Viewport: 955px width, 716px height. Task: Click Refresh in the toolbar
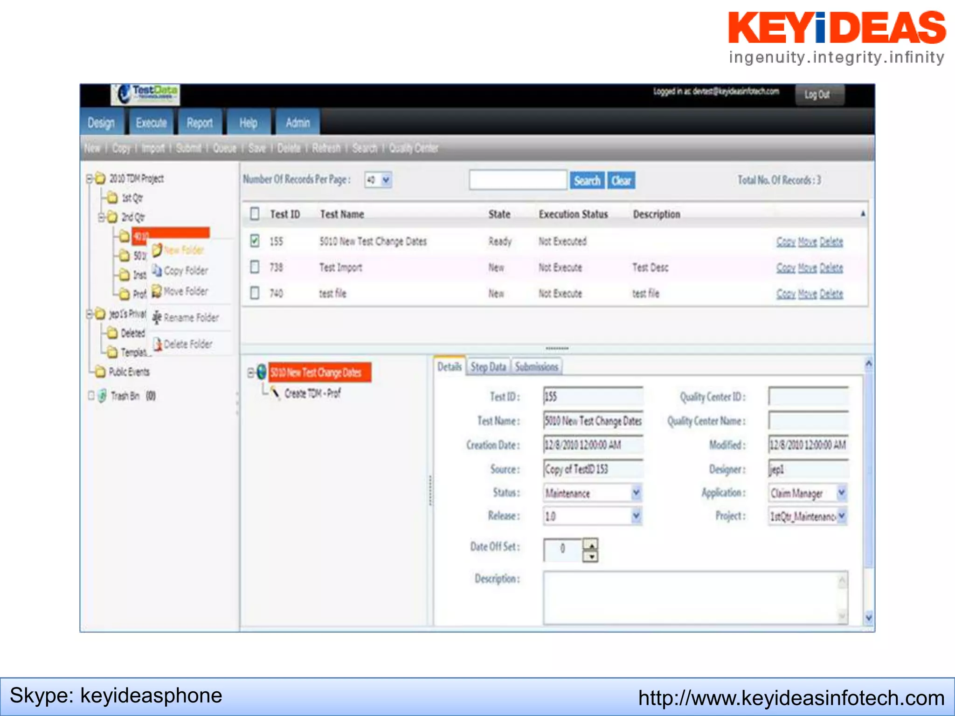coord(326,148)
